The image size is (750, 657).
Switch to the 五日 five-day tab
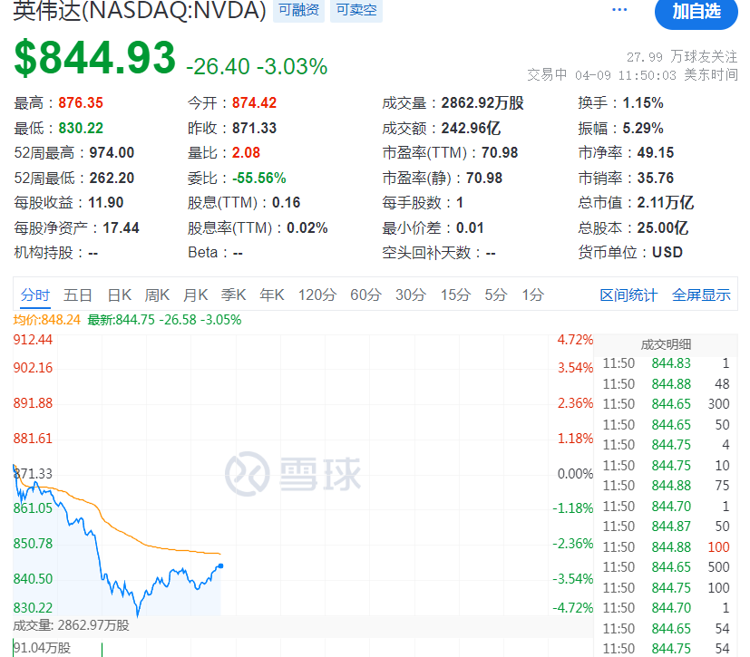coord(78,295)
